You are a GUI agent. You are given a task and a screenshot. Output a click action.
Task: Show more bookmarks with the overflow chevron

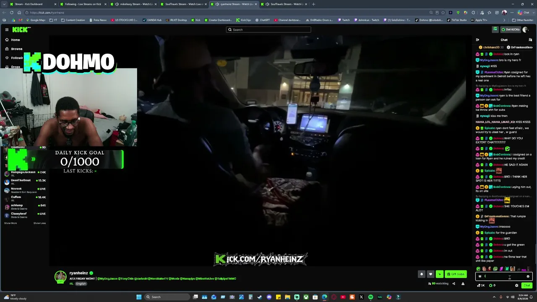pos(504,20)
